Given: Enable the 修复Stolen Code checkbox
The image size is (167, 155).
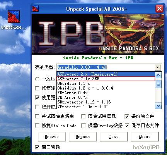Looking at the screenshot, I should point(37,126).
